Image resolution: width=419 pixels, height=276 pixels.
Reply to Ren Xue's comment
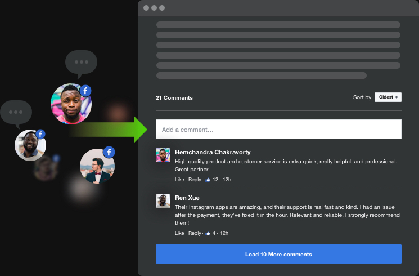point(195,233)
